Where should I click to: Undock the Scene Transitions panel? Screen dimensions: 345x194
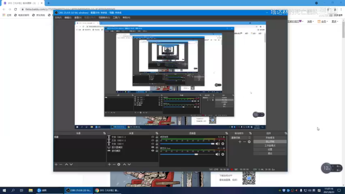[x=250, y=133]
